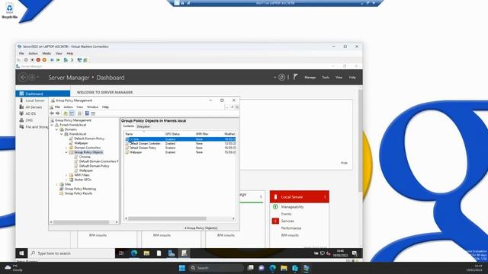Viewport: 488px width, 274px height.
Task: Select Chrome under Group Policy Objects tree
Action: [x=85, y=157]
